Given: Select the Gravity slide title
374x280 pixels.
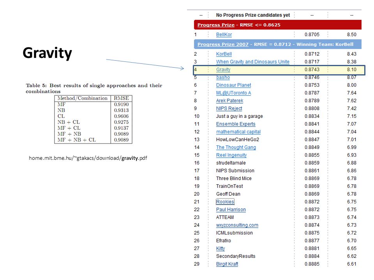Looking at the screenshot, I should [x=47, y=53].
